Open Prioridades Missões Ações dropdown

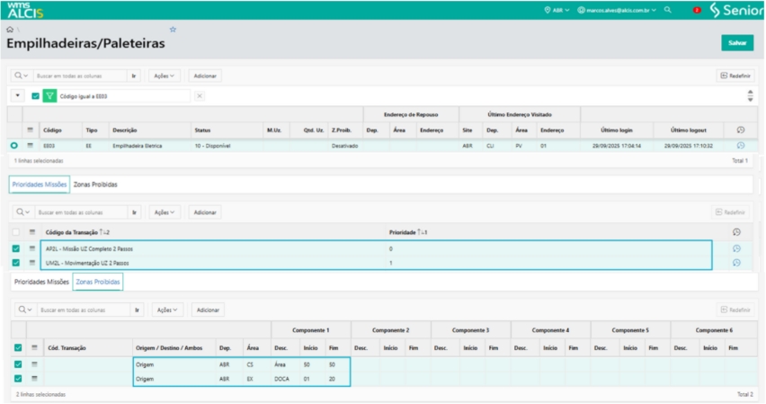[165, 212]
